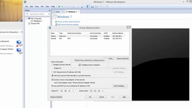The height and width of the screenshot is (108, 192).
Task: Close the Windows 7 tab
Action: (79, 12)
